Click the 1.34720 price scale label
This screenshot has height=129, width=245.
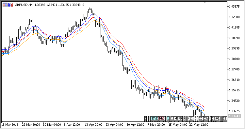234,101
